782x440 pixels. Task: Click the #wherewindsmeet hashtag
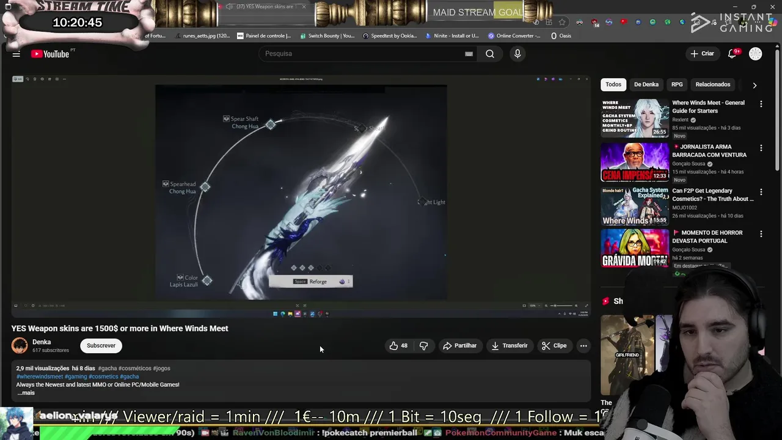pyautogui.click(x=40, y=376)
